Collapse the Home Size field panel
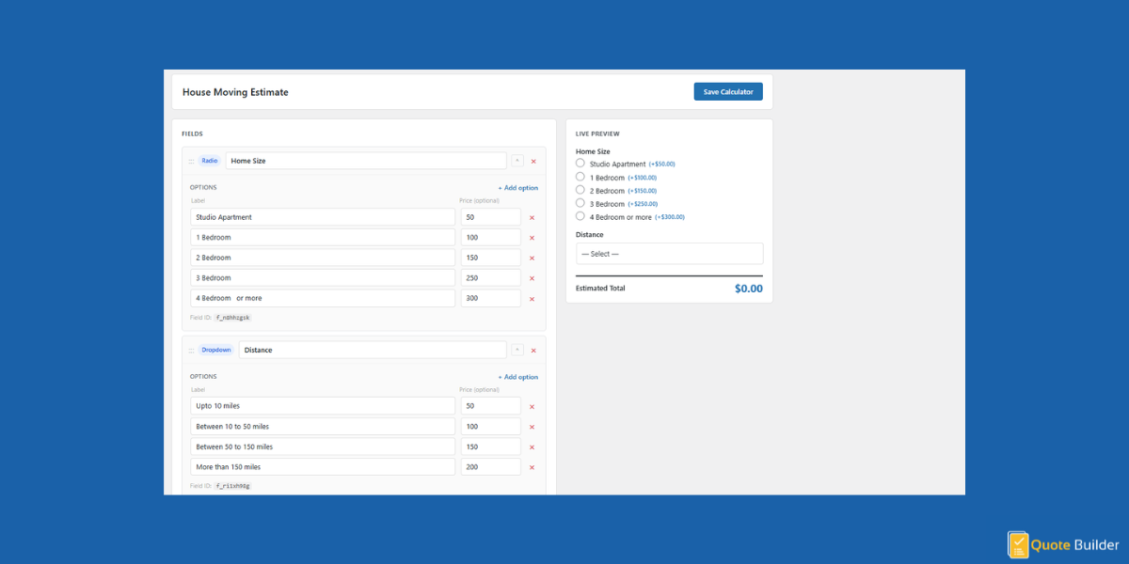 [x=517, y=161]
